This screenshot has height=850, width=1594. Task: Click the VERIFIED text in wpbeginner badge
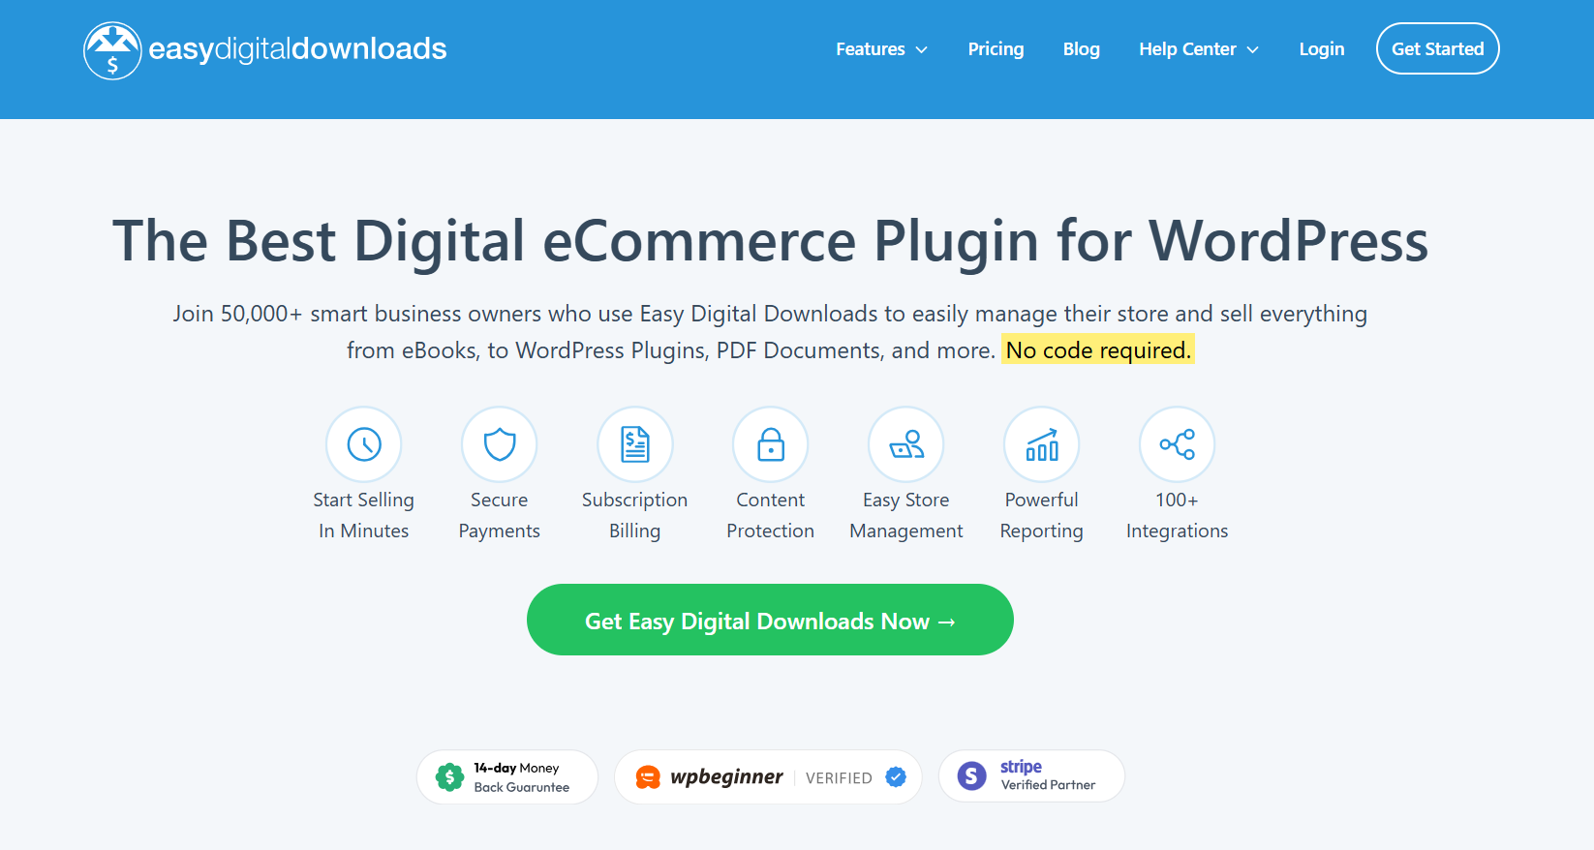(x=839, y=778)
